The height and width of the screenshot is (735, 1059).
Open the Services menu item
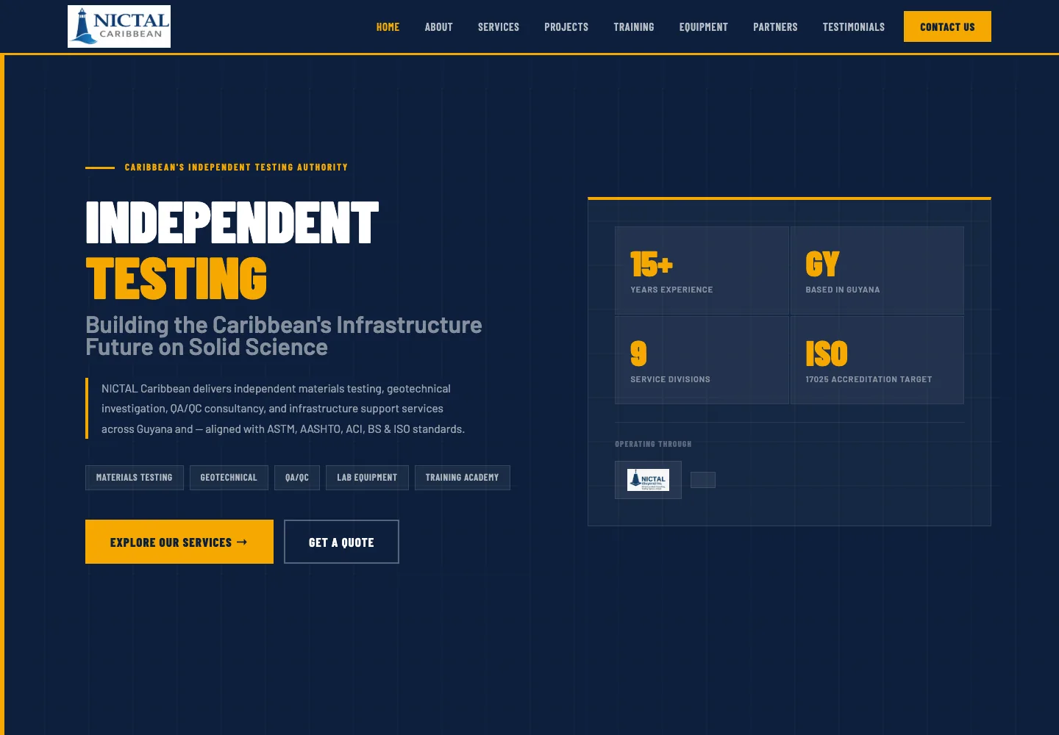pos(499,27)
